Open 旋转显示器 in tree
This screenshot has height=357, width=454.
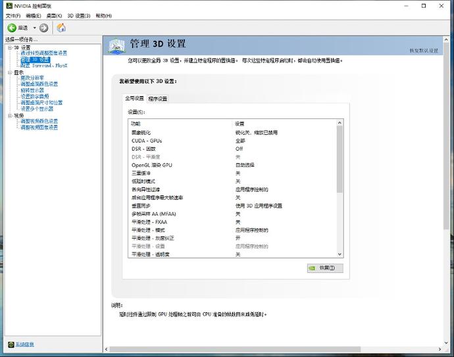point(32,90)
